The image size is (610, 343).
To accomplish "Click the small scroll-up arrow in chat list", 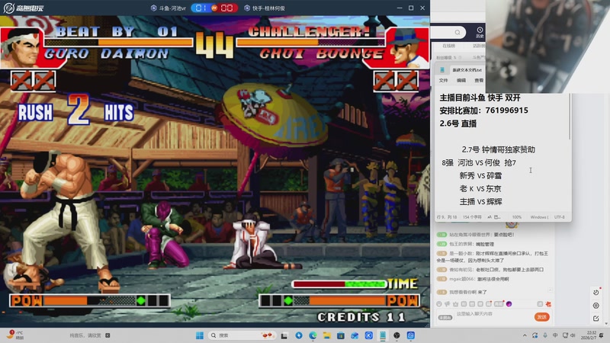I will pyautogui.click(x=550, y=290).
